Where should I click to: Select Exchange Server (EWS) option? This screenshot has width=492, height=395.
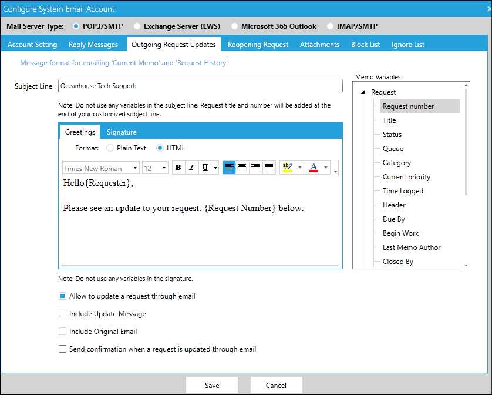pos(137,26)
